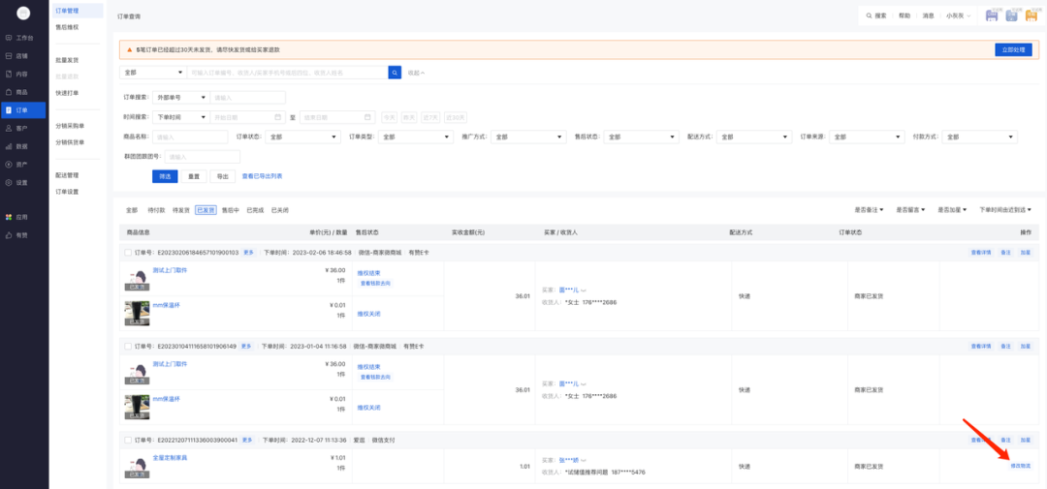This screenshot has height=489, width=1047.
Task: Switch to the 待付款 tab
Action: (155, 209)
